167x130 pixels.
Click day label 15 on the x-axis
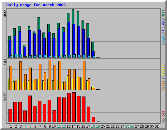point(78,126)
